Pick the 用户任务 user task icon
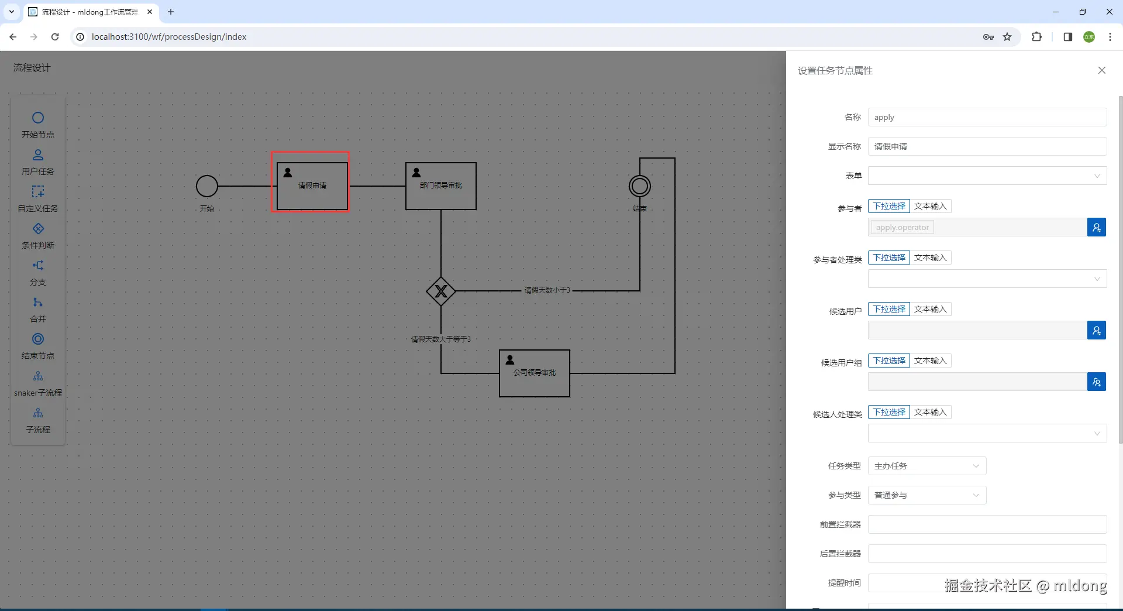Viewport: 1123px width, 611px height. click(x=38, y=155)
